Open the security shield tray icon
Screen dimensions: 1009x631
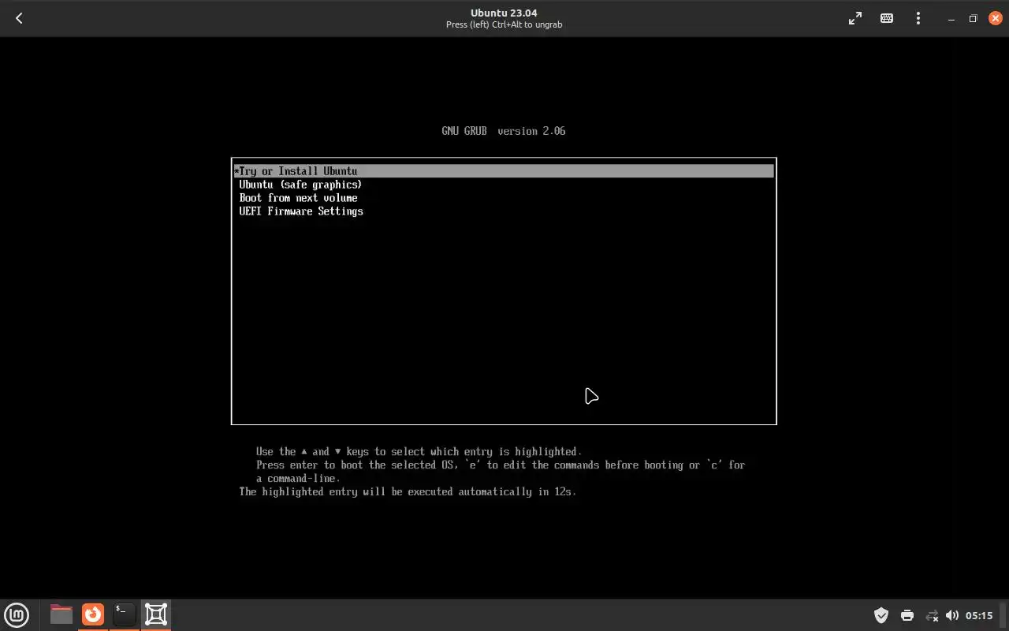(881, 615)
